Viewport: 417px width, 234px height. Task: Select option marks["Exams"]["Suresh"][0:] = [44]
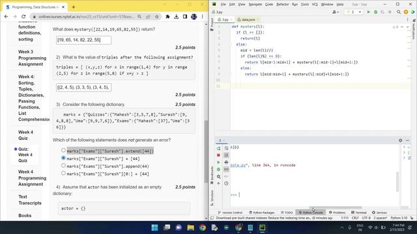(63, 174)
